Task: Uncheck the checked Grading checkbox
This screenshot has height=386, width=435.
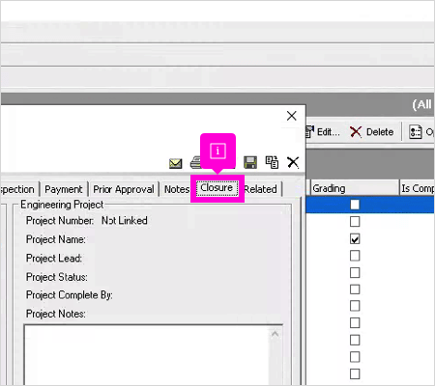Action: point(355,239)
